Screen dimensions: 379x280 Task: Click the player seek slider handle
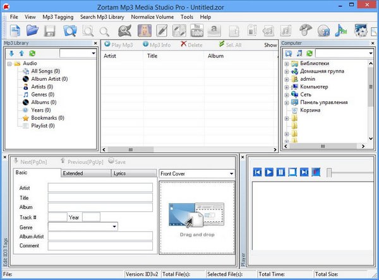(328, 172)
